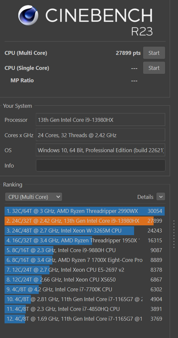Start the CPU Single Core test

pyautogui.click(x=154, y=68)
